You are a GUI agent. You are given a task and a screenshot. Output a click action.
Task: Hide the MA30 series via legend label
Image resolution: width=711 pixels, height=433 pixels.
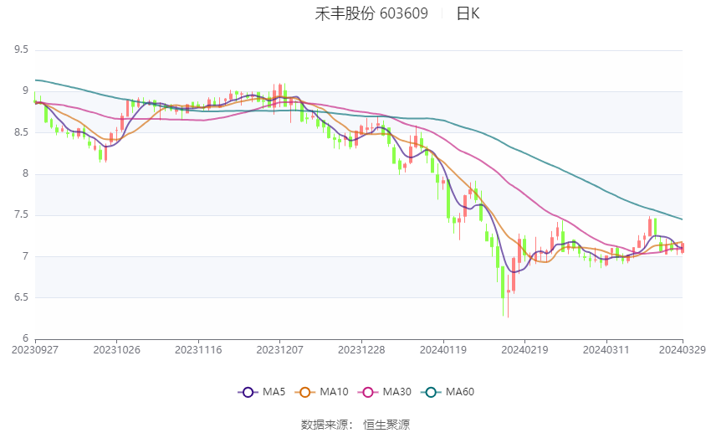pos(396,392)
